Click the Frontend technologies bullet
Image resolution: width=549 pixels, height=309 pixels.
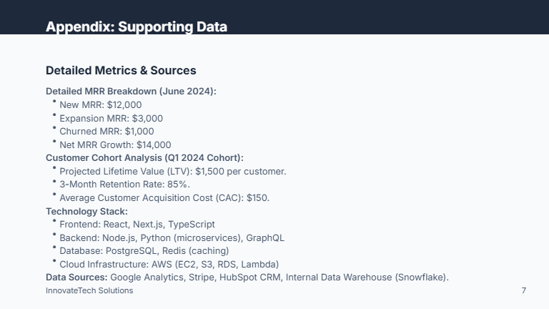tap(137, 224)
